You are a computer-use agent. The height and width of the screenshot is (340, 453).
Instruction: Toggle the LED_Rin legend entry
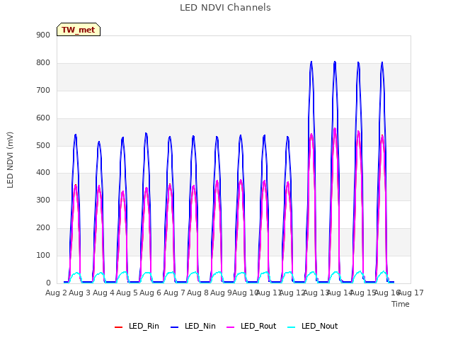(137, 326)
